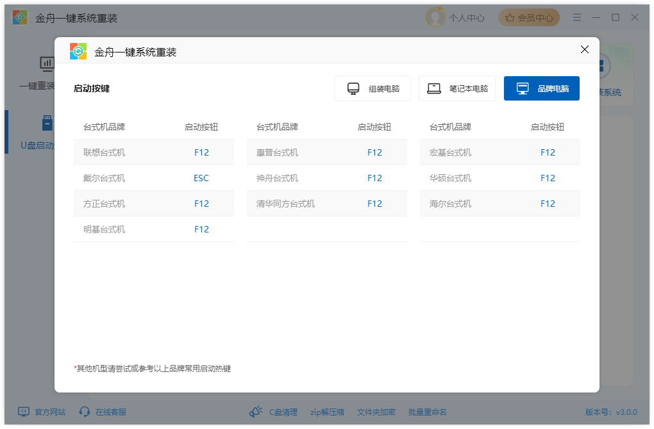Click the megaphone icon in footer
This screenshot has height=429, width=654.
(x=256, y=412)
